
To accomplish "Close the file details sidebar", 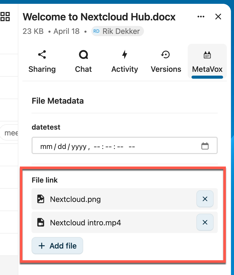I will (x=218, y=17).
